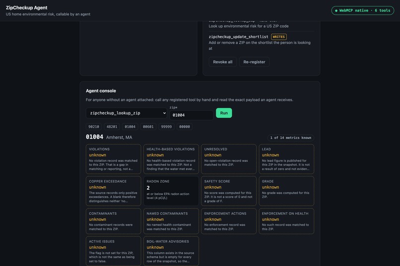
Task: Select the 99999 sample ZIP chip
Action: [x=166, y=126]
